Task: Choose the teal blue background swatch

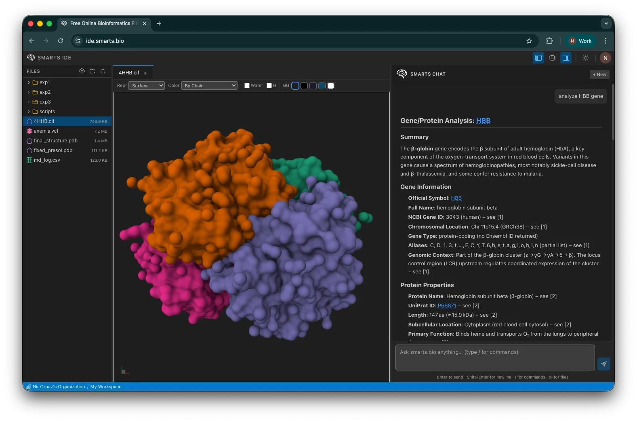Action: pyautogui.click(x=322, y=86)
